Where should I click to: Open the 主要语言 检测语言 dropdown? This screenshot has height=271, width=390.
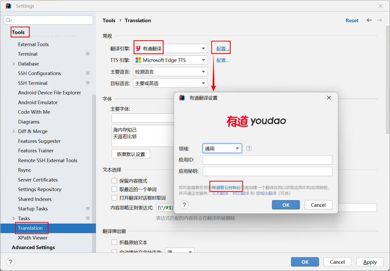click(x=170, y=72)
